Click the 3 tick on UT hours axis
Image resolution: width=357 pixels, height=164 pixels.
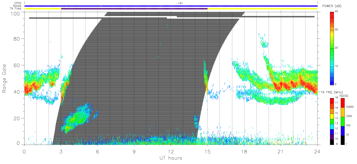[x=61, y=151]
